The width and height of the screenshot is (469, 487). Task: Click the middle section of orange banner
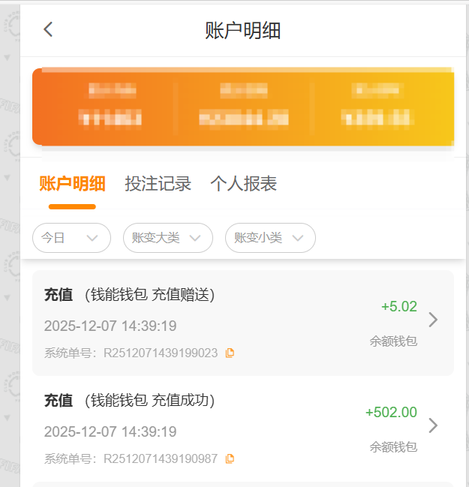(243, 106)
